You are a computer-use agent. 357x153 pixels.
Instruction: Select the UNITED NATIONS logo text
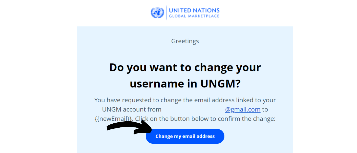pyautogui.click(x=194, y=10)
